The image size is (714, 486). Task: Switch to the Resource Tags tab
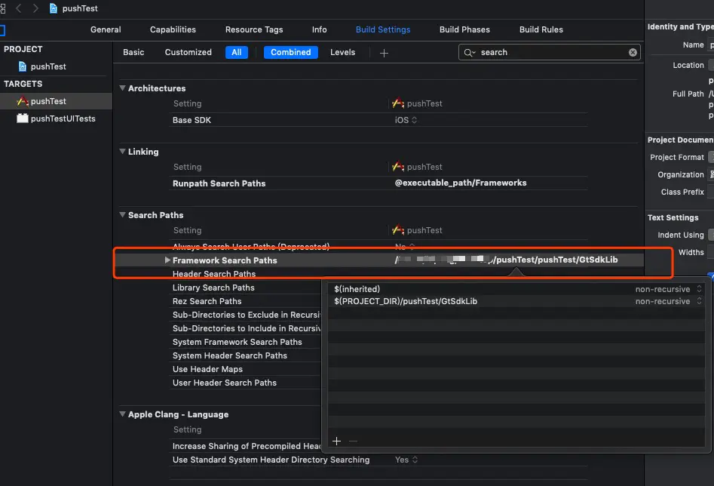point(254,29)
